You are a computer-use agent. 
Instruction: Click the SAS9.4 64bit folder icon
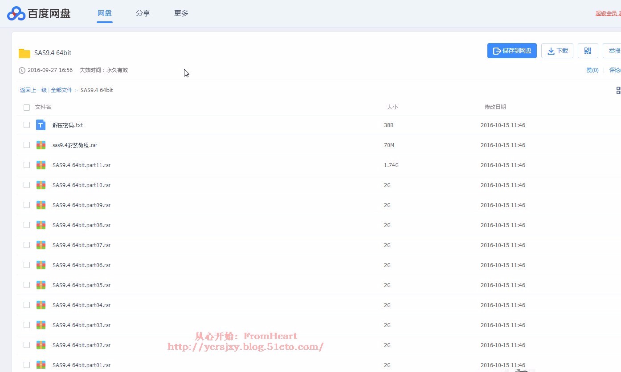[x=25, y=53]
